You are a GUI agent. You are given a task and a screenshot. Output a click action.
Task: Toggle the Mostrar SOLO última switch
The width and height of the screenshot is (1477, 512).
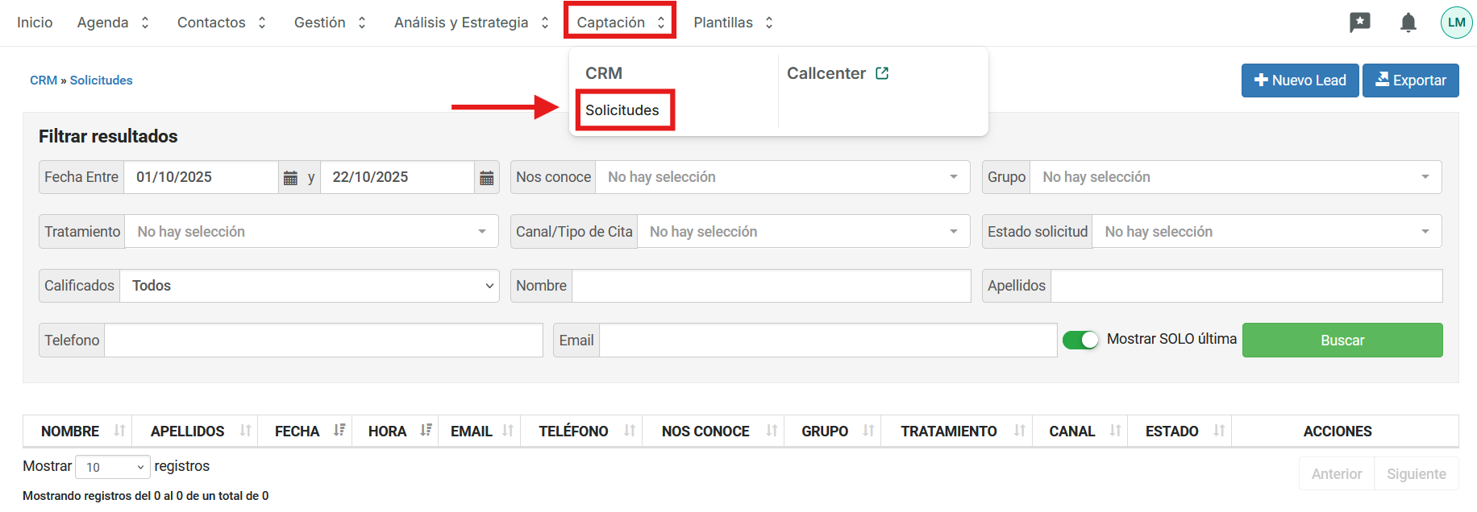pos(1080,340)
